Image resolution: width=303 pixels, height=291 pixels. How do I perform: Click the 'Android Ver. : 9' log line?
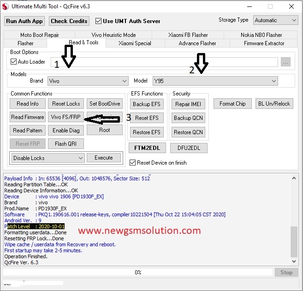(23, 220)
